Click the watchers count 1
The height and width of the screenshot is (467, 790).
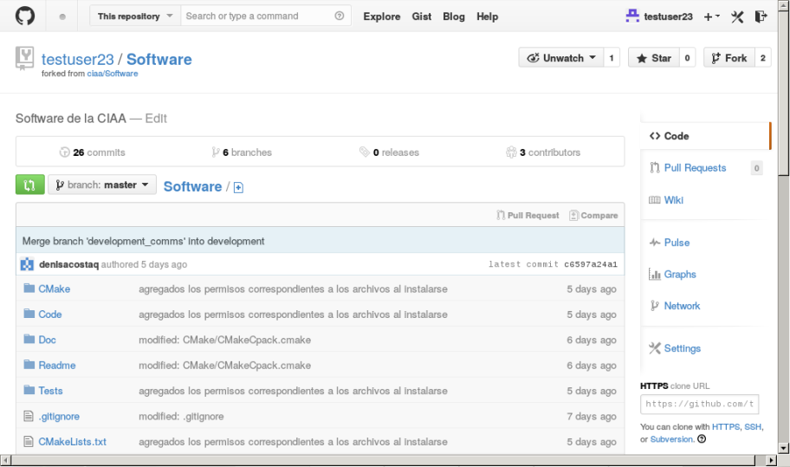click(612, 58)
